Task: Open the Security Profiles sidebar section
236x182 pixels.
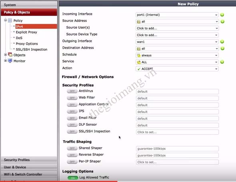Action: coord(29,160)
